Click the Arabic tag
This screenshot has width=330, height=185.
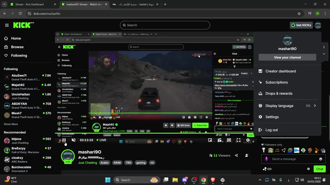104,163
